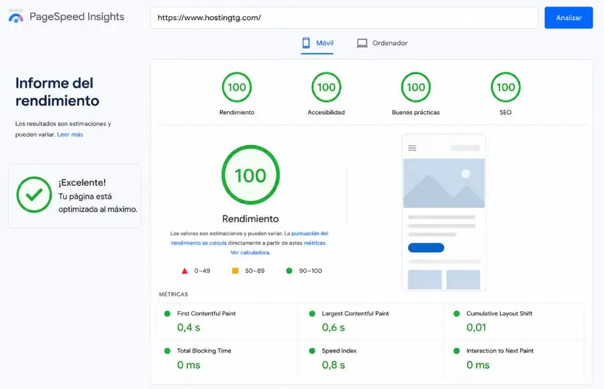This screenshot has width=604, height=389.
Task: Click the Cumulative Layout Shift label
Action: coord(499,313)
